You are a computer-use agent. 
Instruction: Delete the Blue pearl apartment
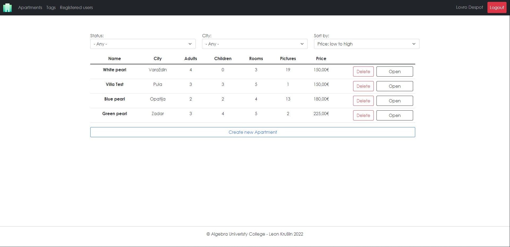click(x=363, y=101)
